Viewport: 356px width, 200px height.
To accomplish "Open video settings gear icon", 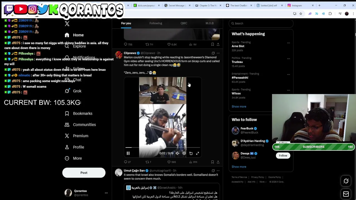I will coord(184,153).
